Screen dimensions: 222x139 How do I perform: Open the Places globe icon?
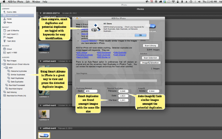point(4,22)
